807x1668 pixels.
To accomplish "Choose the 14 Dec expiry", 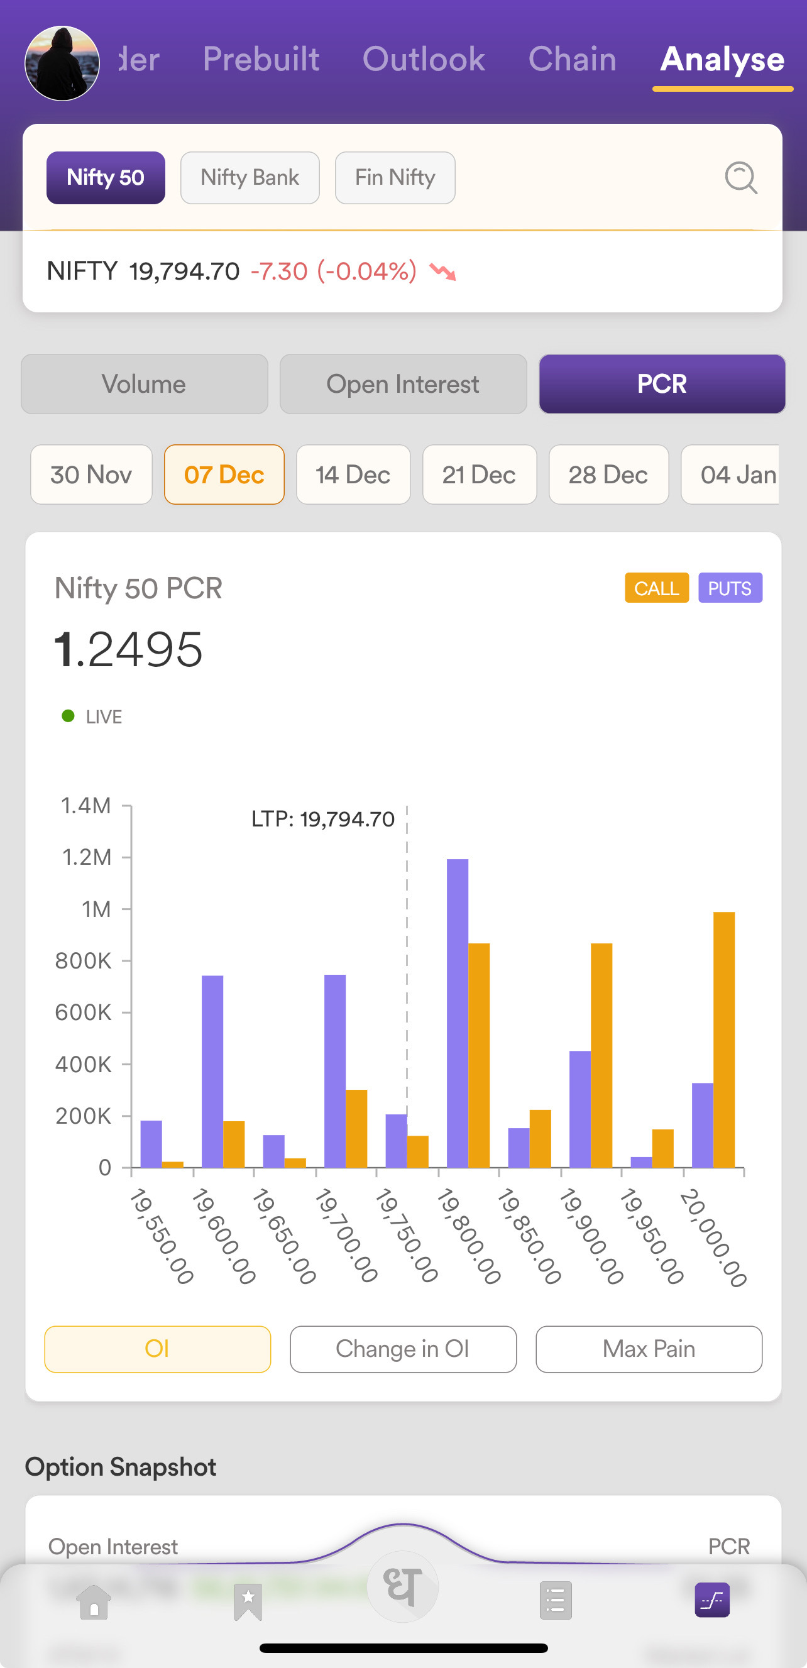I will click(x=353, y=475).
